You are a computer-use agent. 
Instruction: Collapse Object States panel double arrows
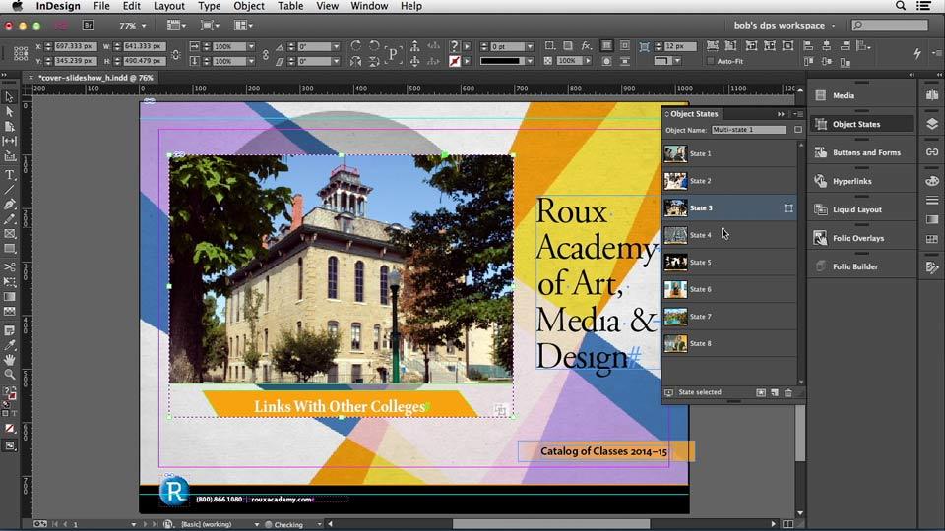(781, 114)
